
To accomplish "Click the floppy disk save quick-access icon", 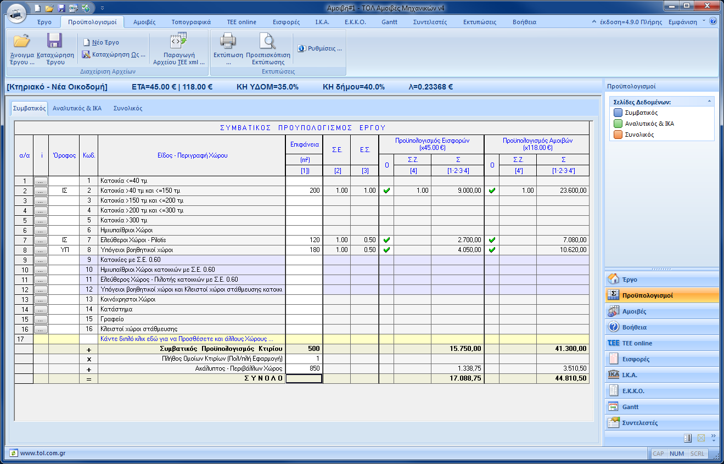I will pyautogui.click(x=61, y=8).
